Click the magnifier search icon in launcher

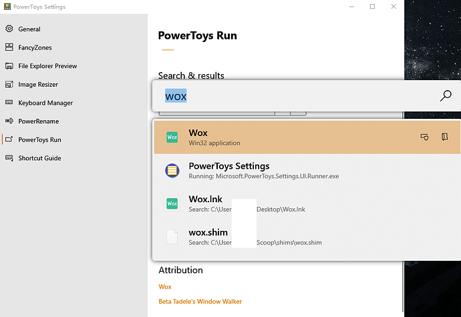(x=446, y=96)
